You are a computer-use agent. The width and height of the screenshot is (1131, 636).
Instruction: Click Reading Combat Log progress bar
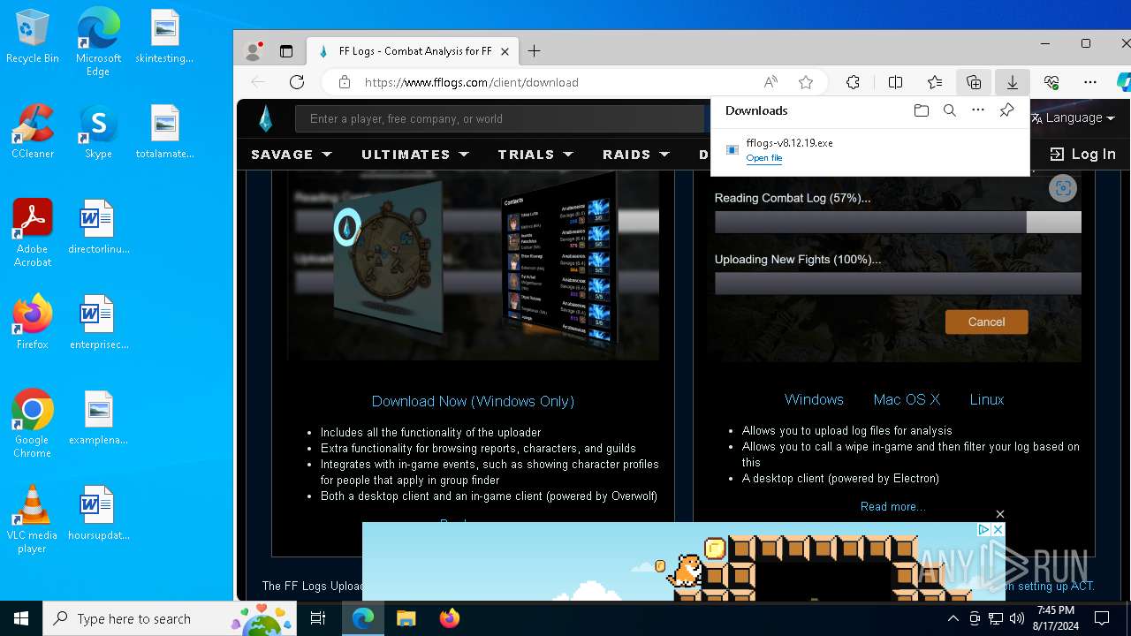coord(898,222)
